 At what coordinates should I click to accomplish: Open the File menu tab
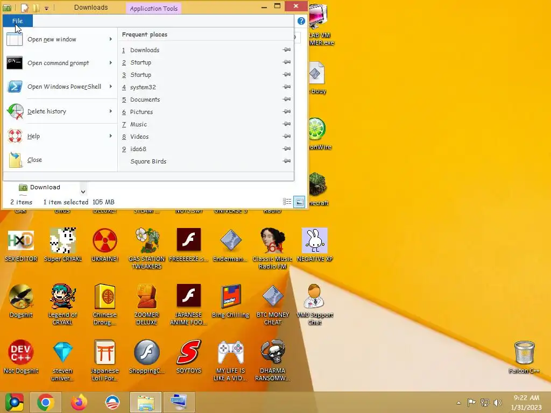pos(18,21)
